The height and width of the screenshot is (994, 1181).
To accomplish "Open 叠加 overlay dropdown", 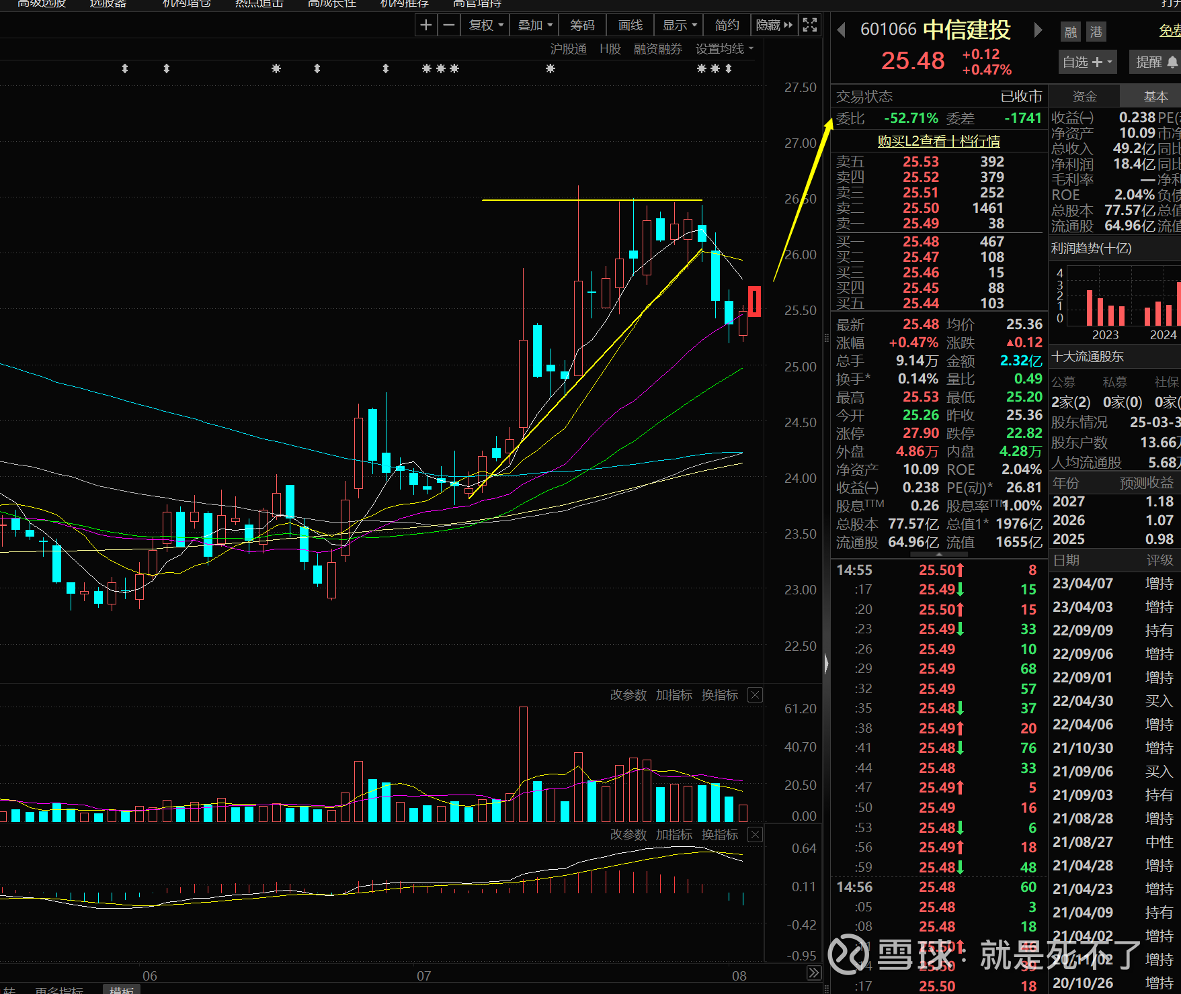I will pyautogui.click(x=535, y=26).
